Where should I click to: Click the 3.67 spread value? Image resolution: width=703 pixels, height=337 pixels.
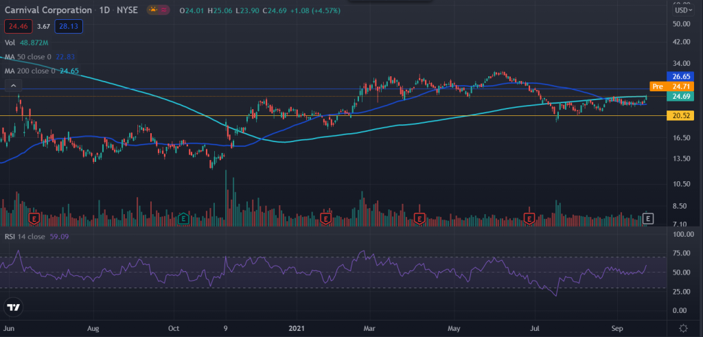(x=43, y=27)
